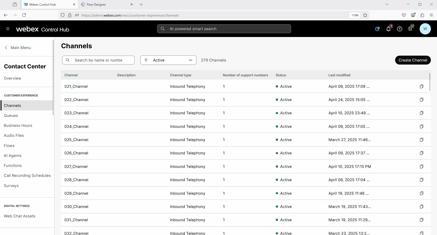The width and height of the screenshot is (437, 235).
Task: Go back to Main Menu
Action: pyautogui.click(x=18, y=48)
